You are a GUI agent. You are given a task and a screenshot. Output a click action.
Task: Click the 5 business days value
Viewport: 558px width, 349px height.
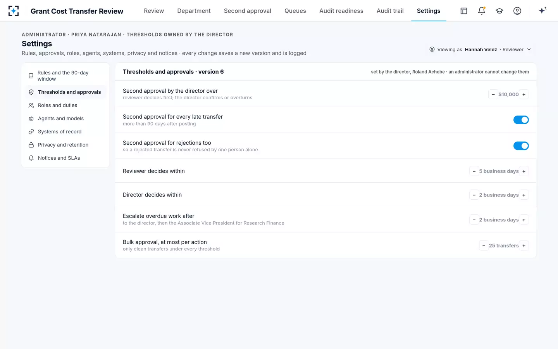[x=499, y=171]
